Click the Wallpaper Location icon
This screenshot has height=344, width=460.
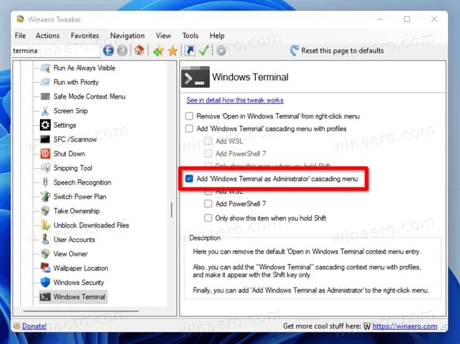click(45, 268)
